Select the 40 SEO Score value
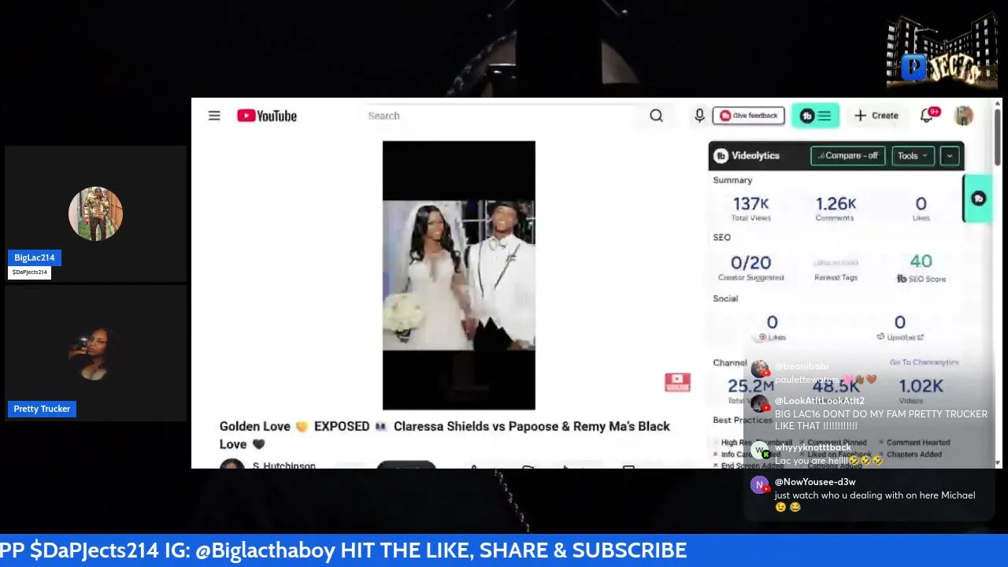Image resolution: width=1008 pixels, height=567 pixels. tap(921, 261)
